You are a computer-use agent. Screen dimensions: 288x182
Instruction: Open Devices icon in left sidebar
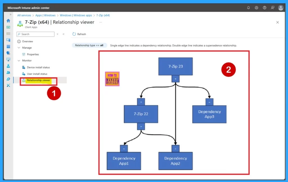[8, 40]
